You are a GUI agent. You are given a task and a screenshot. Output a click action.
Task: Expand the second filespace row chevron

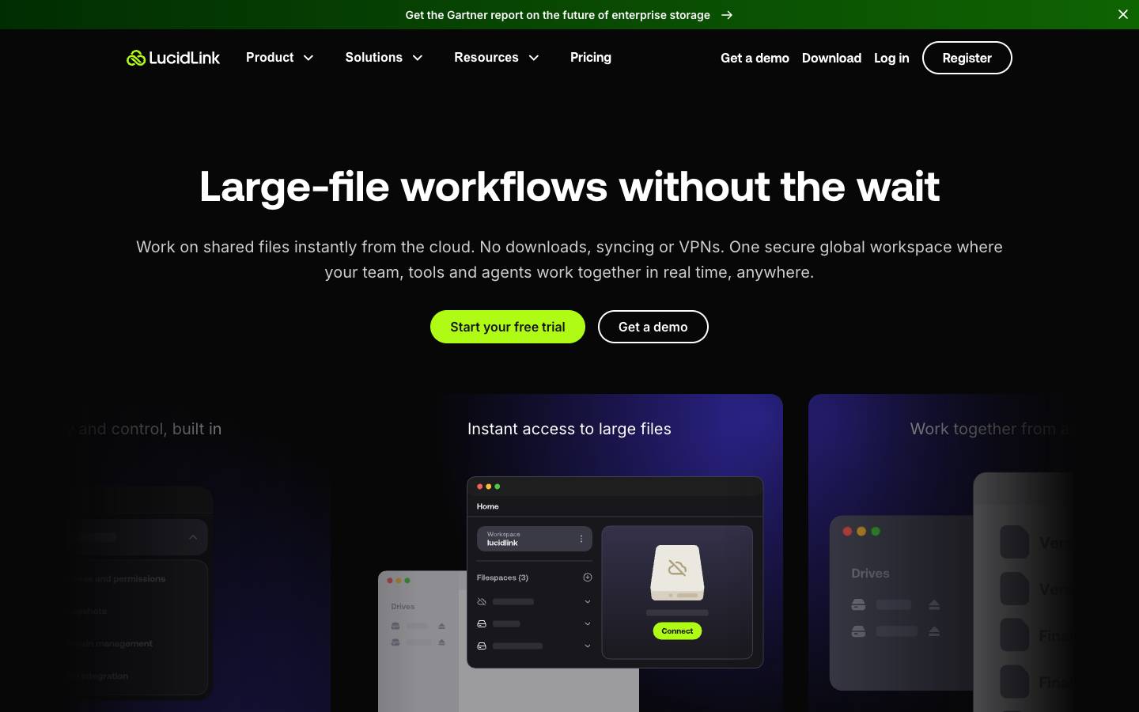coord(588,624)
